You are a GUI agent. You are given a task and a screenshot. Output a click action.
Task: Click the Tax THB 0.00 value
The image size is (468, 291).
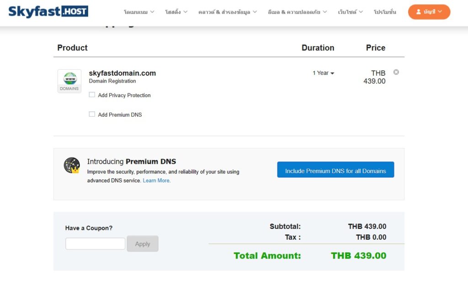point(371,237)
